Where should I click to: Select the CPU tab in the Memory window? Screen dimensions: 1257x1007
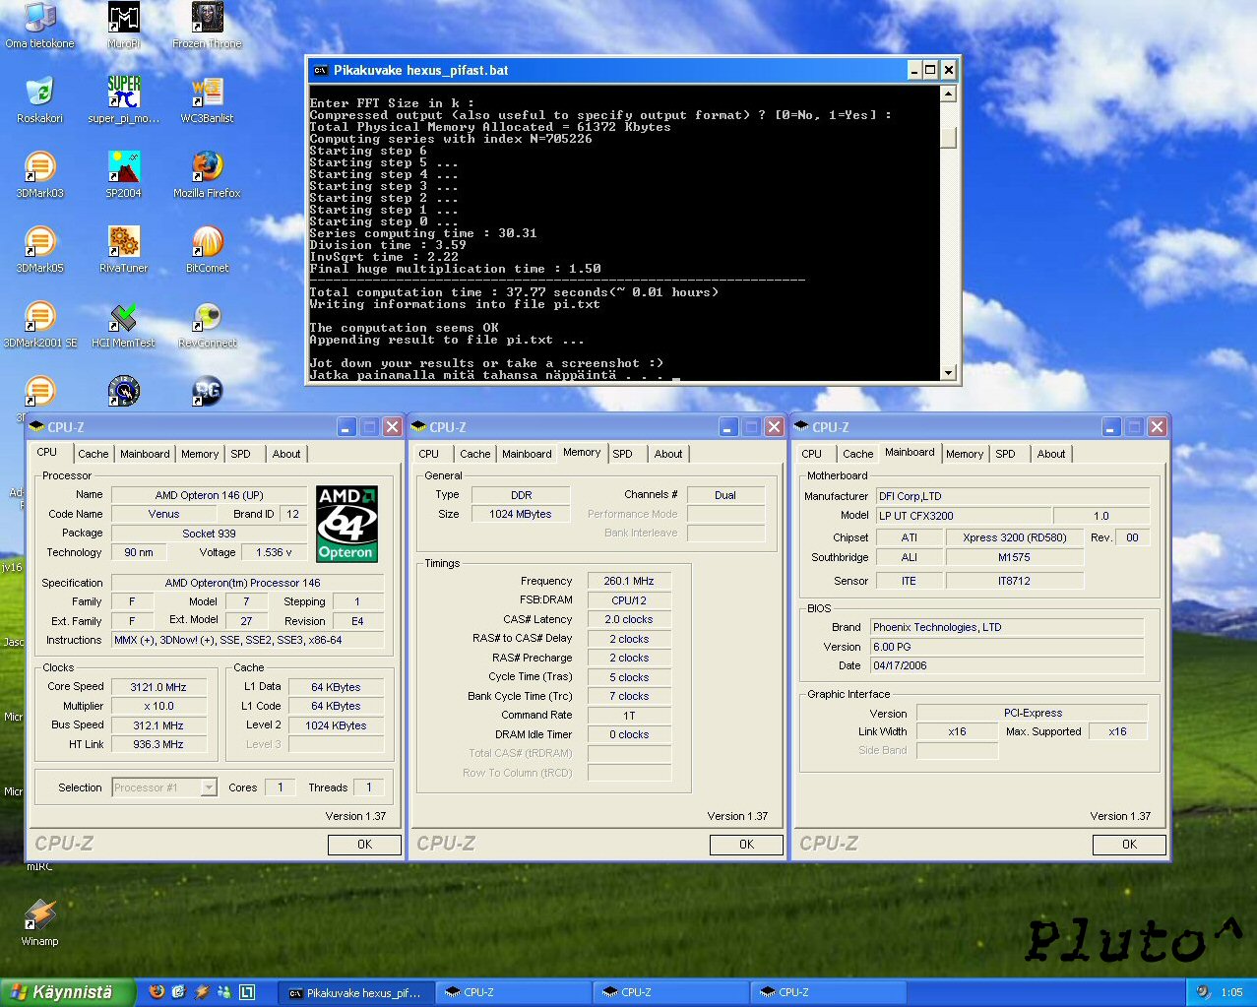429,454
